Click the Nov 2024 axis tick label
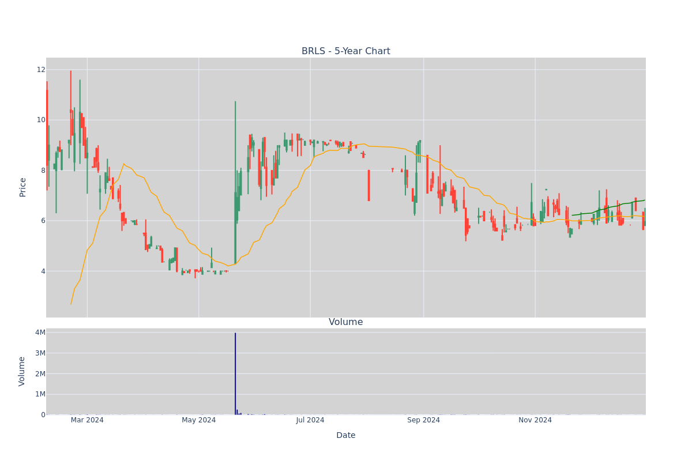This screenshot has height=461, width=692. tap(535, 420)
